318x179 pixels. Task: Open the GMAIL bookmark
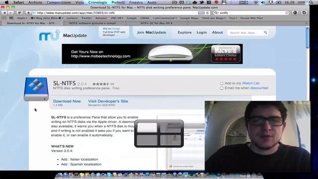[x=145, y=18]
